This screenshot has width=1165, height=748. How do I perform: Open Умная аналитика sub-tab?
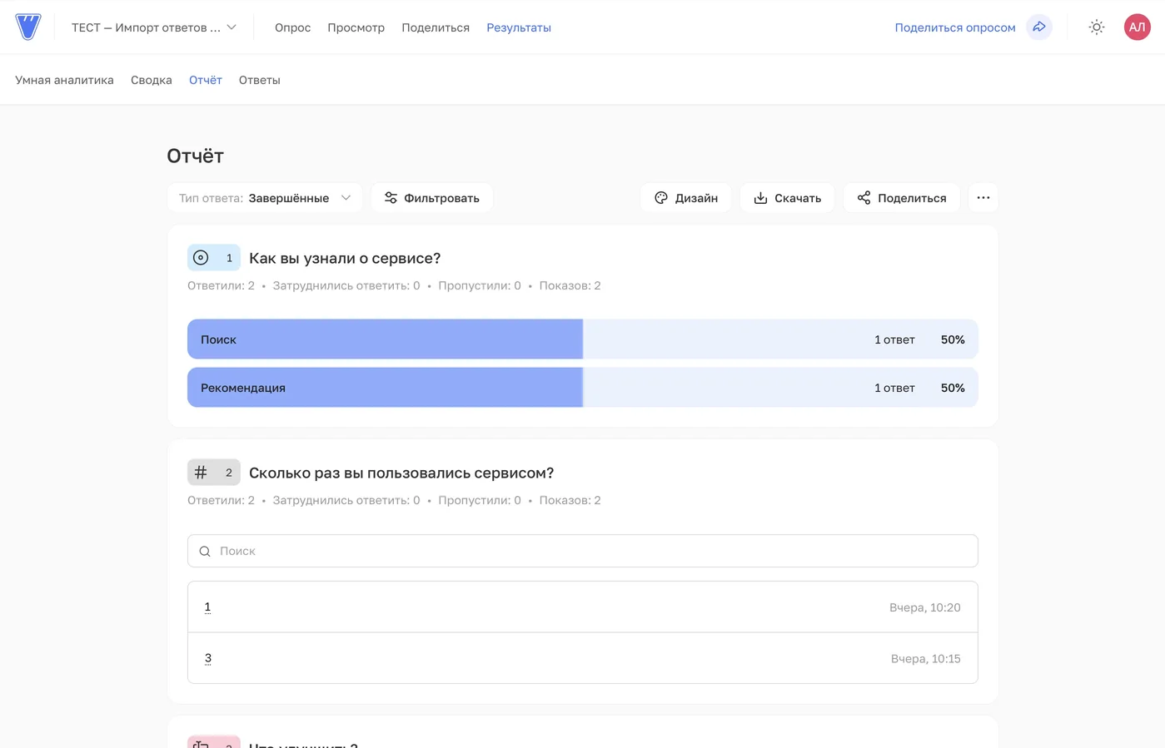tap(64, 80)
